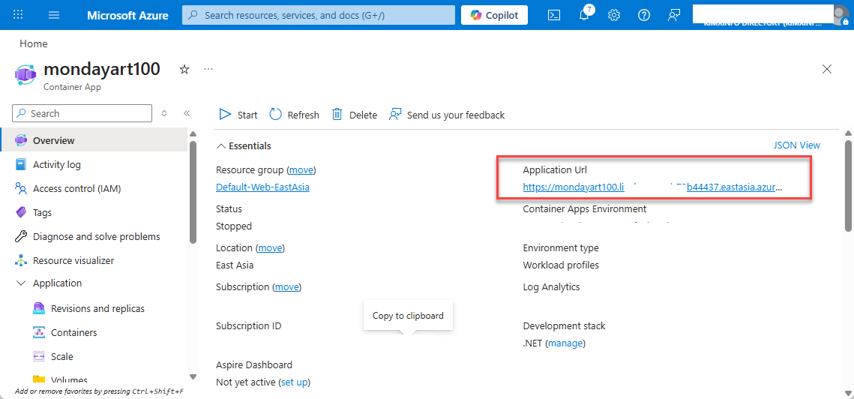Click move link next to Subscription
This screenshot has height=399, width=854.
pos(286,286)
